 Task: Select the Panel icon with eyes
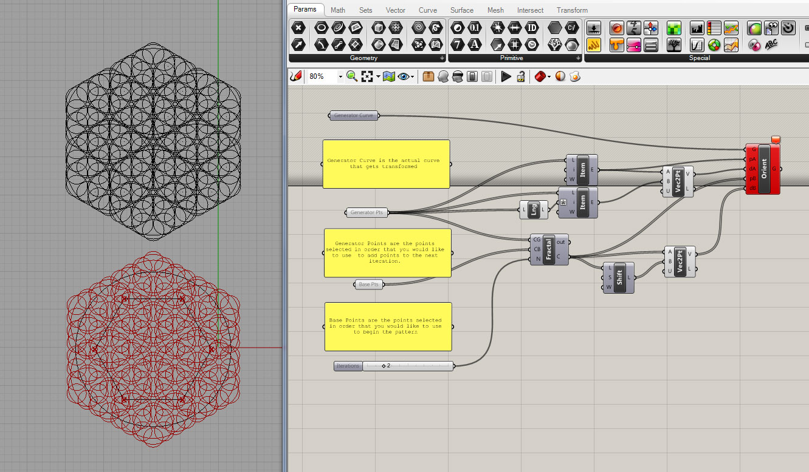pyautogui.click(x=771, y=27)
